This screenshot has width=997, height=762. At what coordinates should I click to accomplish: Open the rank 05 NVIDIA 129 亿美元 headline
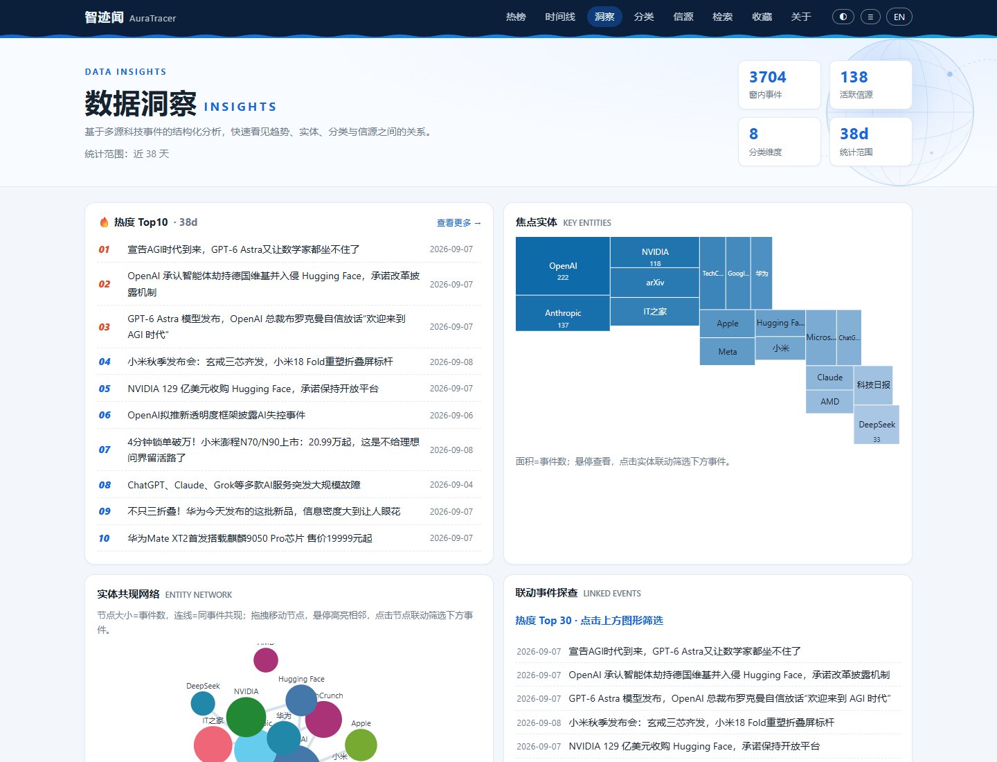pyautogui.click(x=253, y=389)
